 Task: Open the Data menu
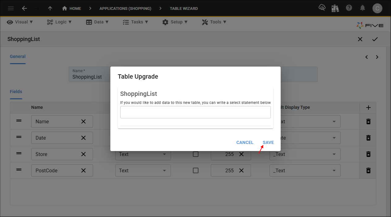point(97,22)
